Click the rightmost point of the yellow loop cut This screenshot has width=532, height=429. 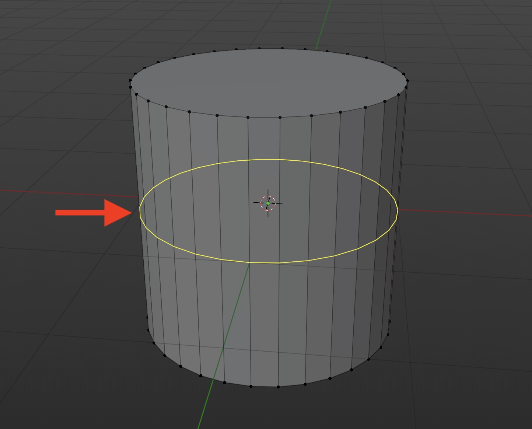tap(398, 210)
